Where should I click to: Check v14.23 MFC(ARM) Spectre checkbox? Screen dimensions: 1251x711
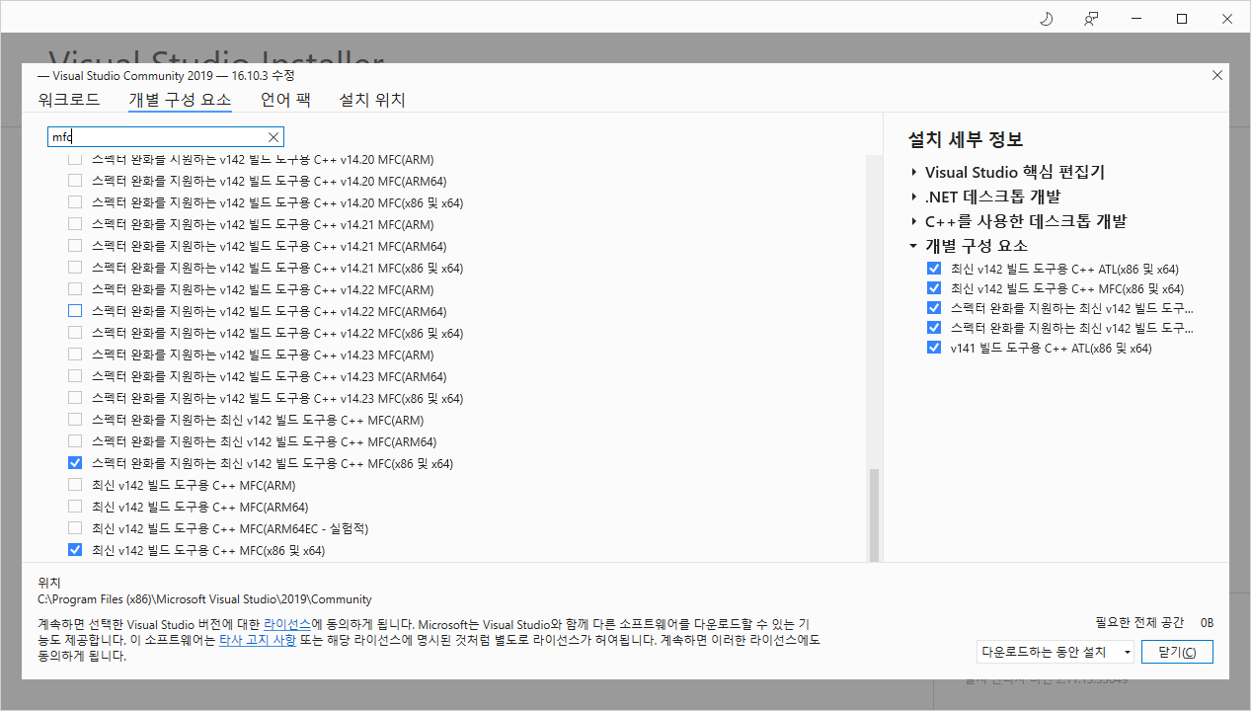pos(75,355)
